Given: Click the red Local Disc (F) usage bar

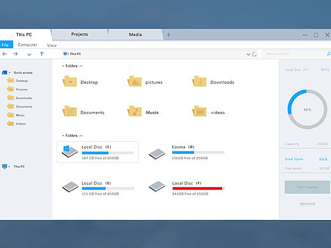Looking at the screenshot, I should (199, 188).
